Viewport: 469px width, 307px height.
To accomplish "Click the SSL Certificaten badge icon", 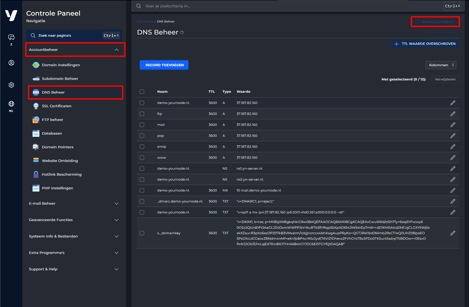I will click(36, 106).
